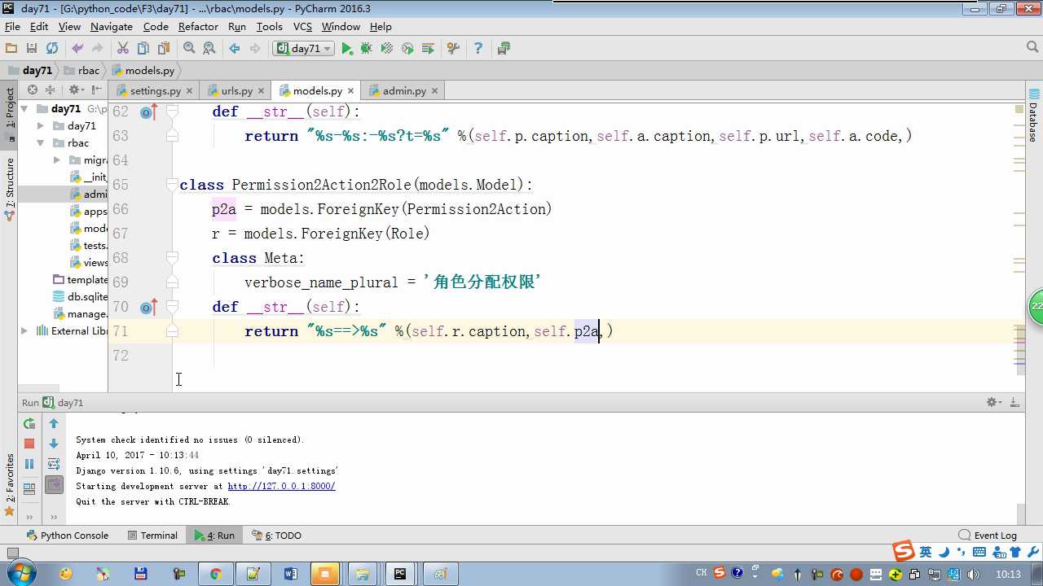Screen dimensions: 1043x586
Task: Click the Replace icon in toolbar
Action: point(209,49)
